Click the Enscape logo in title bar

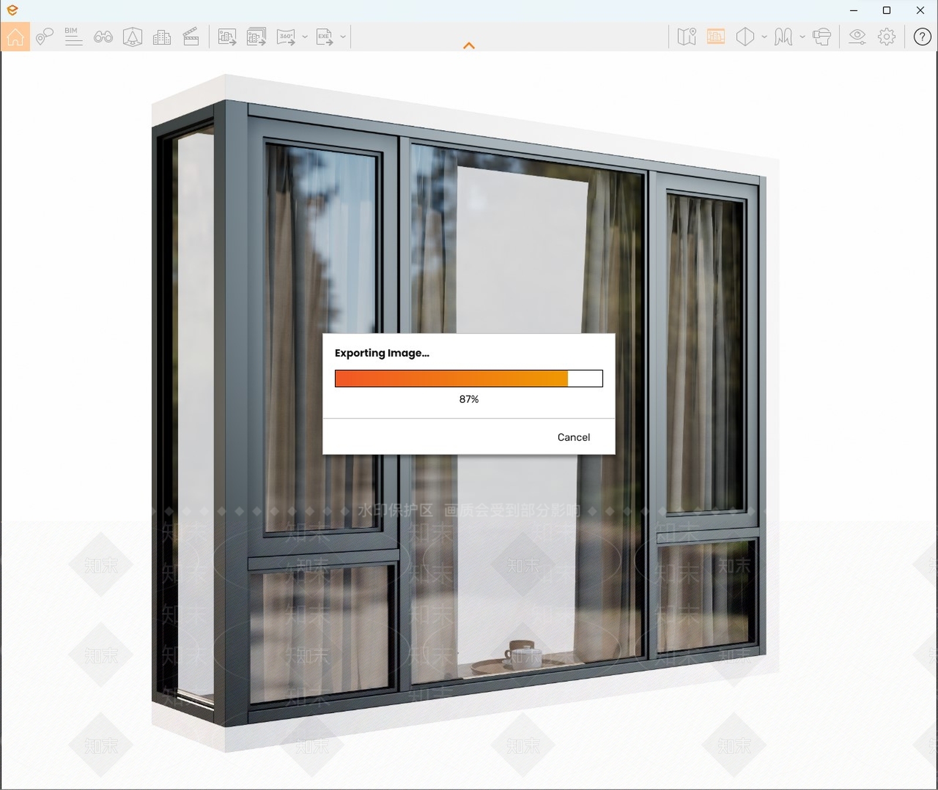coord(12,10)
